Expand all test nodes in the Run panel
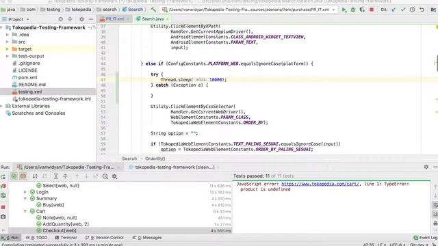 [56, 176]
